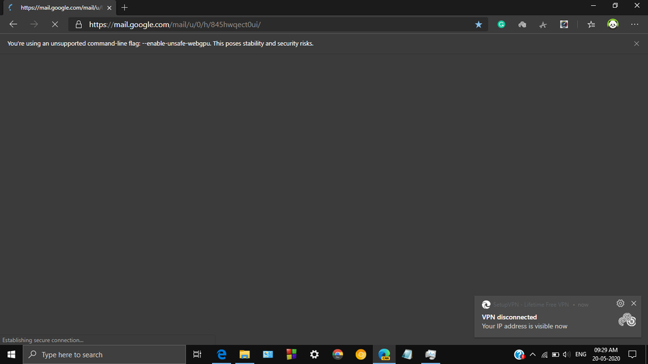Click the VPN disconnected notification title

[x=509, y=317]
